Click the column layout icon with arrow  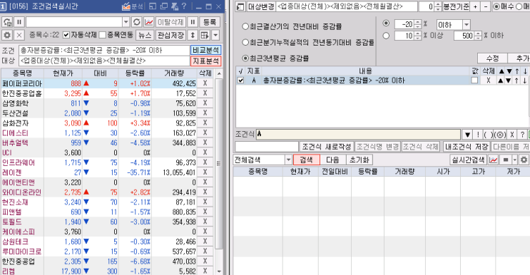(x=205, y=35)
